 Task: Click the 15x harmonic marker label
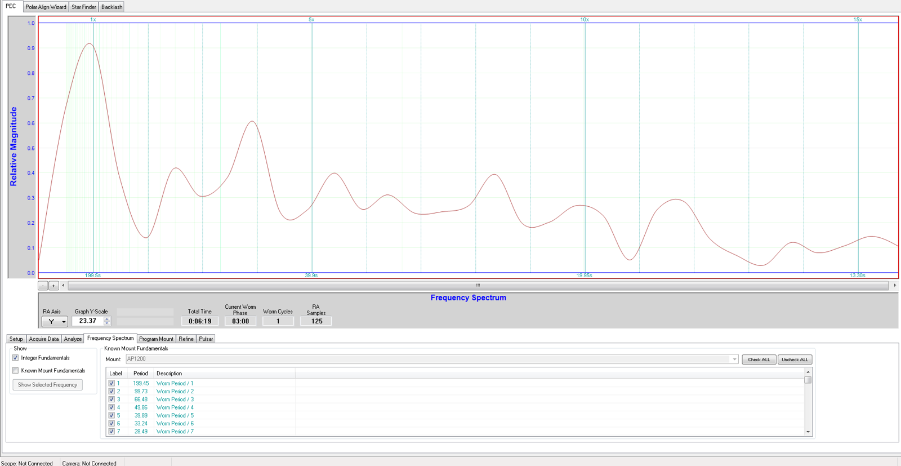click(x=858, y=20)
